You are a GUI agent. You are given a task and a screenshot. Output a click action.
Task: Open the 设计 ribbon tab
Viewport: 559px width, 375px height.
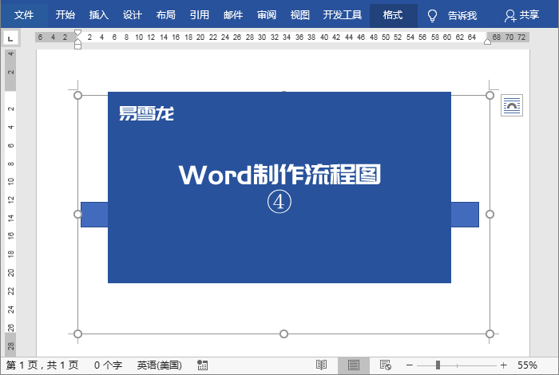133,15
